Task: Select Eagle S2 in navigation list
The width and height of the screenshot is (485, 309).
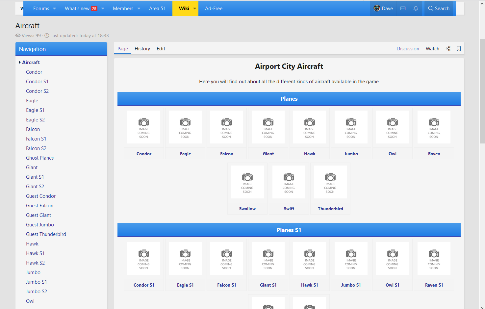Action: (35, 120)
